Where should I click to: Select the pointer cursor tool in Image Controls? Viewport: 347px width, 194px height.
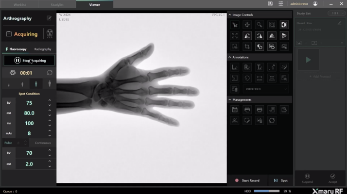[x=235, y=25]
